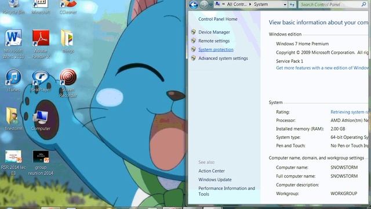Select the System breadcrumb segment
The width and height of the screenshot is (371, 209).
[x=261, y=4]
